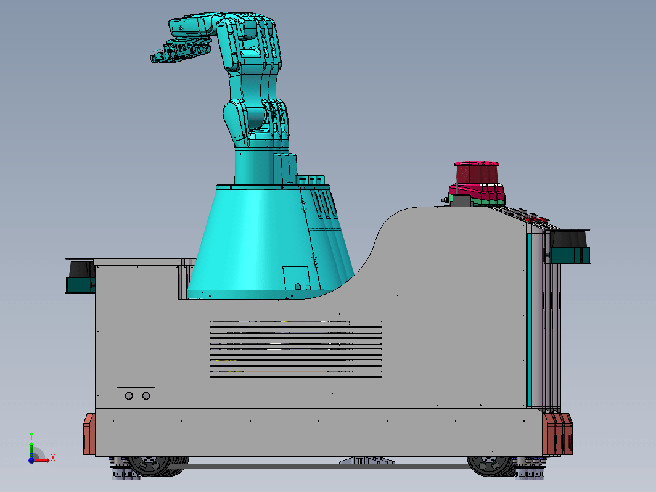Select the ventilation grille on the side panel
The image size is (656, 492).
tap(296, 350)
